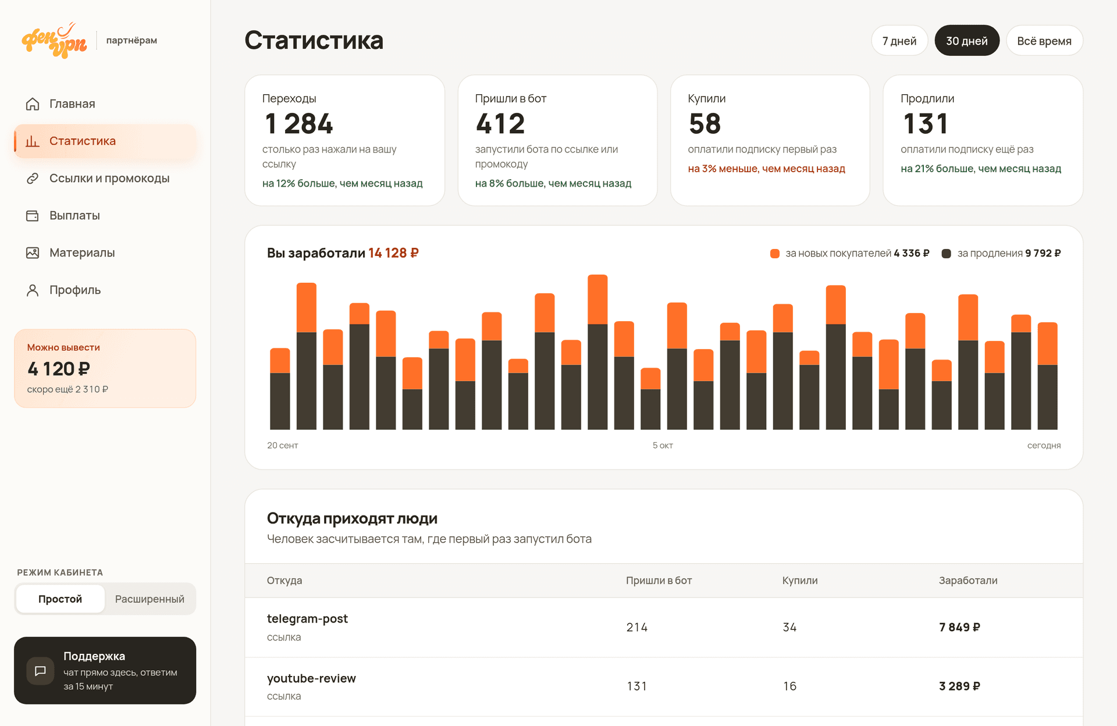Click на 21% больше, чем месяц назад
Image resolution: width=1117 pixels, height=726 pixels.
pyautogui.click(x=981, y=169)
